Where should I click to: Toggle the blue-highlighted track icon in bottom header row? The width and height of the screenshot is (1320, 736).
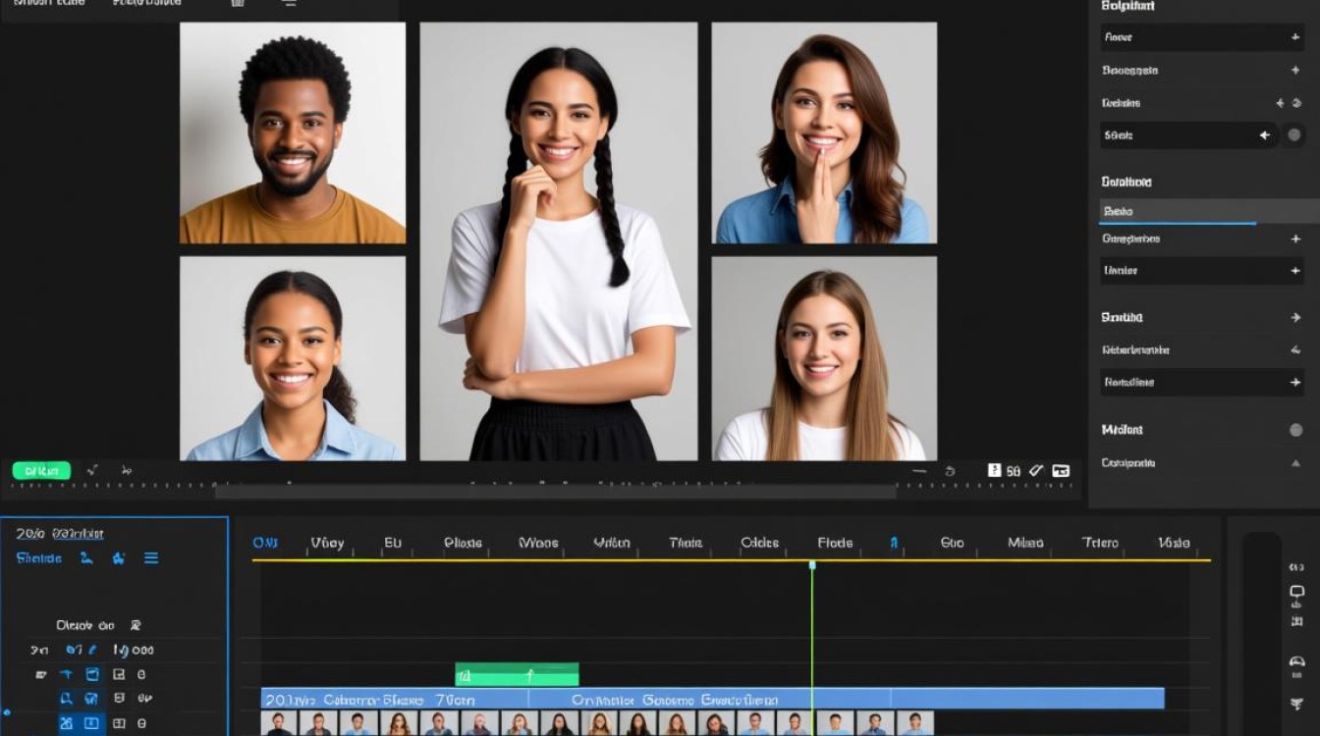point(66,724)
